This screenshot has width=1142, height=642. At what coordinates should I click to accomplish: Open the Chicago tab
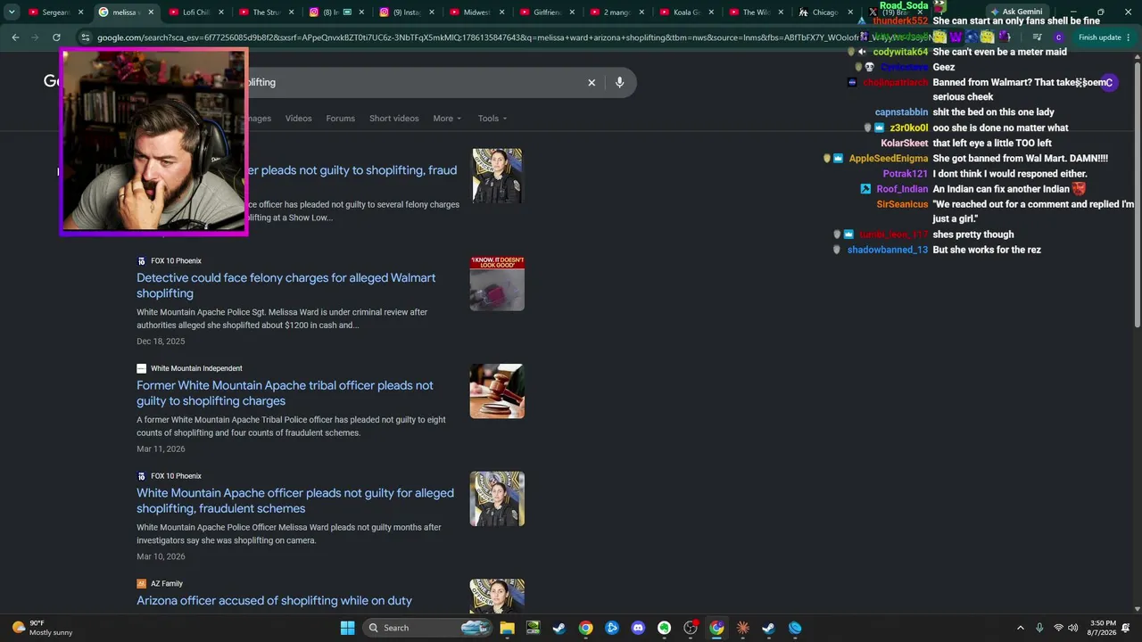(825, 12)
